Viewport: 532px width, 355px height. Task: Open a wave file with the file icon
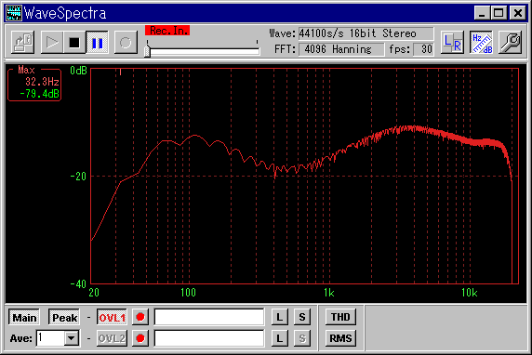coord(22,43)
